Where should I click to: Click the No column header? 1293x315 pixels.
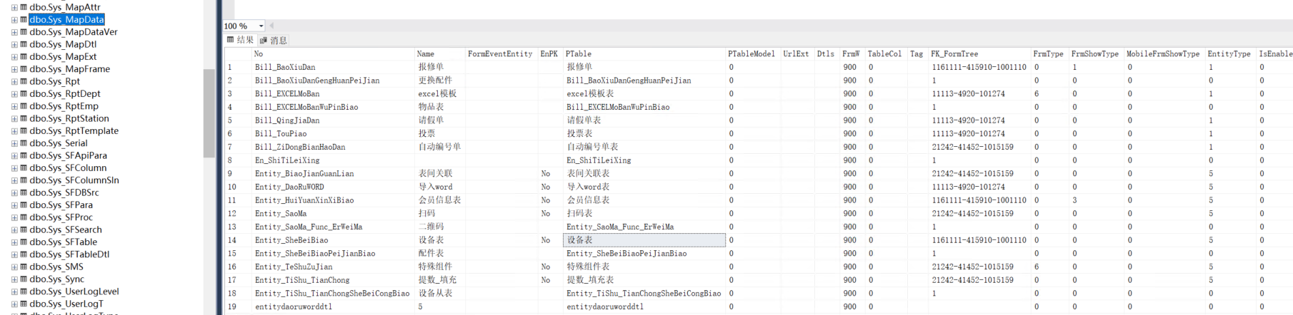pyautogui.click(x=333, y=53)
